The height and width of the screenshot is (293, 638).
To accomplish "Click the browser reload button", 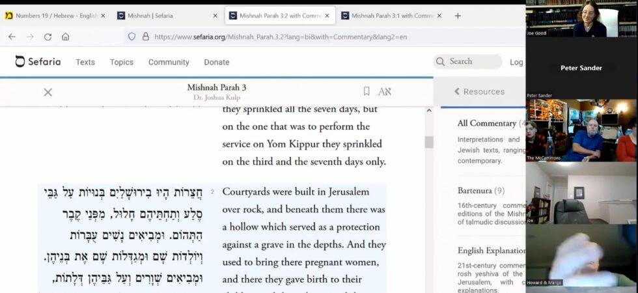I will (48, 37).
